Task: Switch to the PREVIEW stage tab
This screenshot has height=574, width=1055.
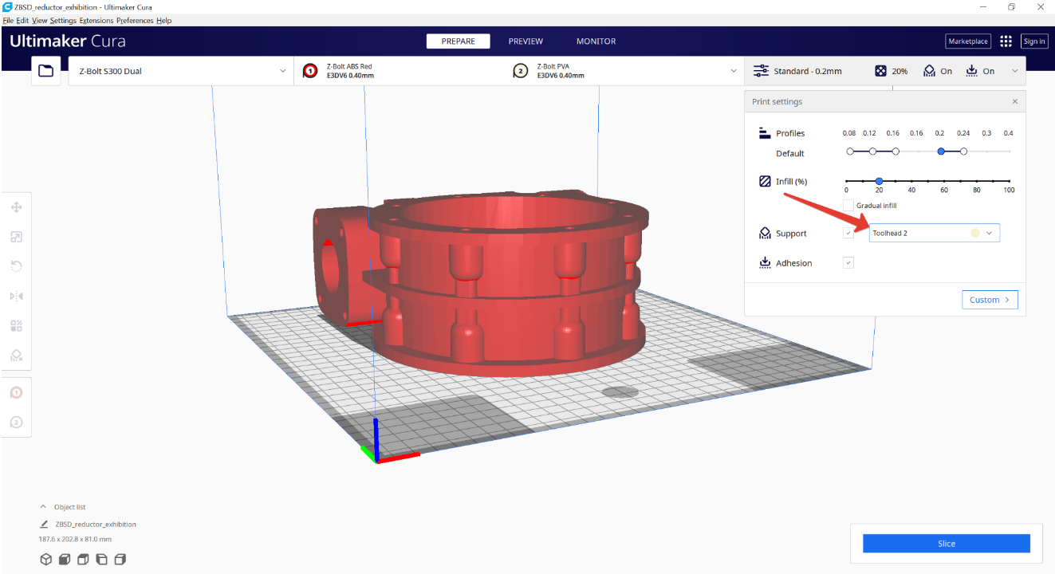Action: (526, 41)
